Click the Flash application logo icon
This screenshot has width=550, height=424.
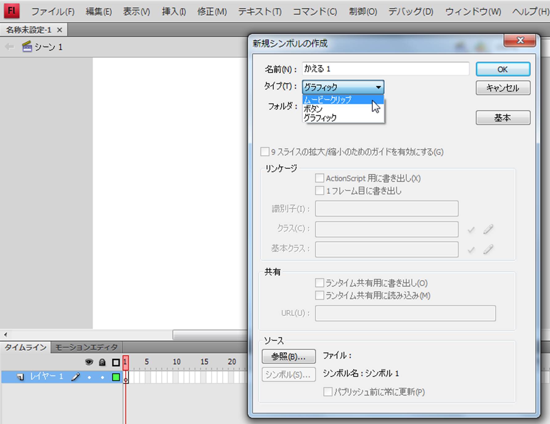pyautogui.click(x=11, y=11)
